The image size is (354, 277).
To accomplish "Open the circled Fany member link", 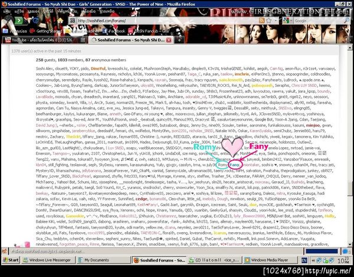I will click(x=234, y=165).
